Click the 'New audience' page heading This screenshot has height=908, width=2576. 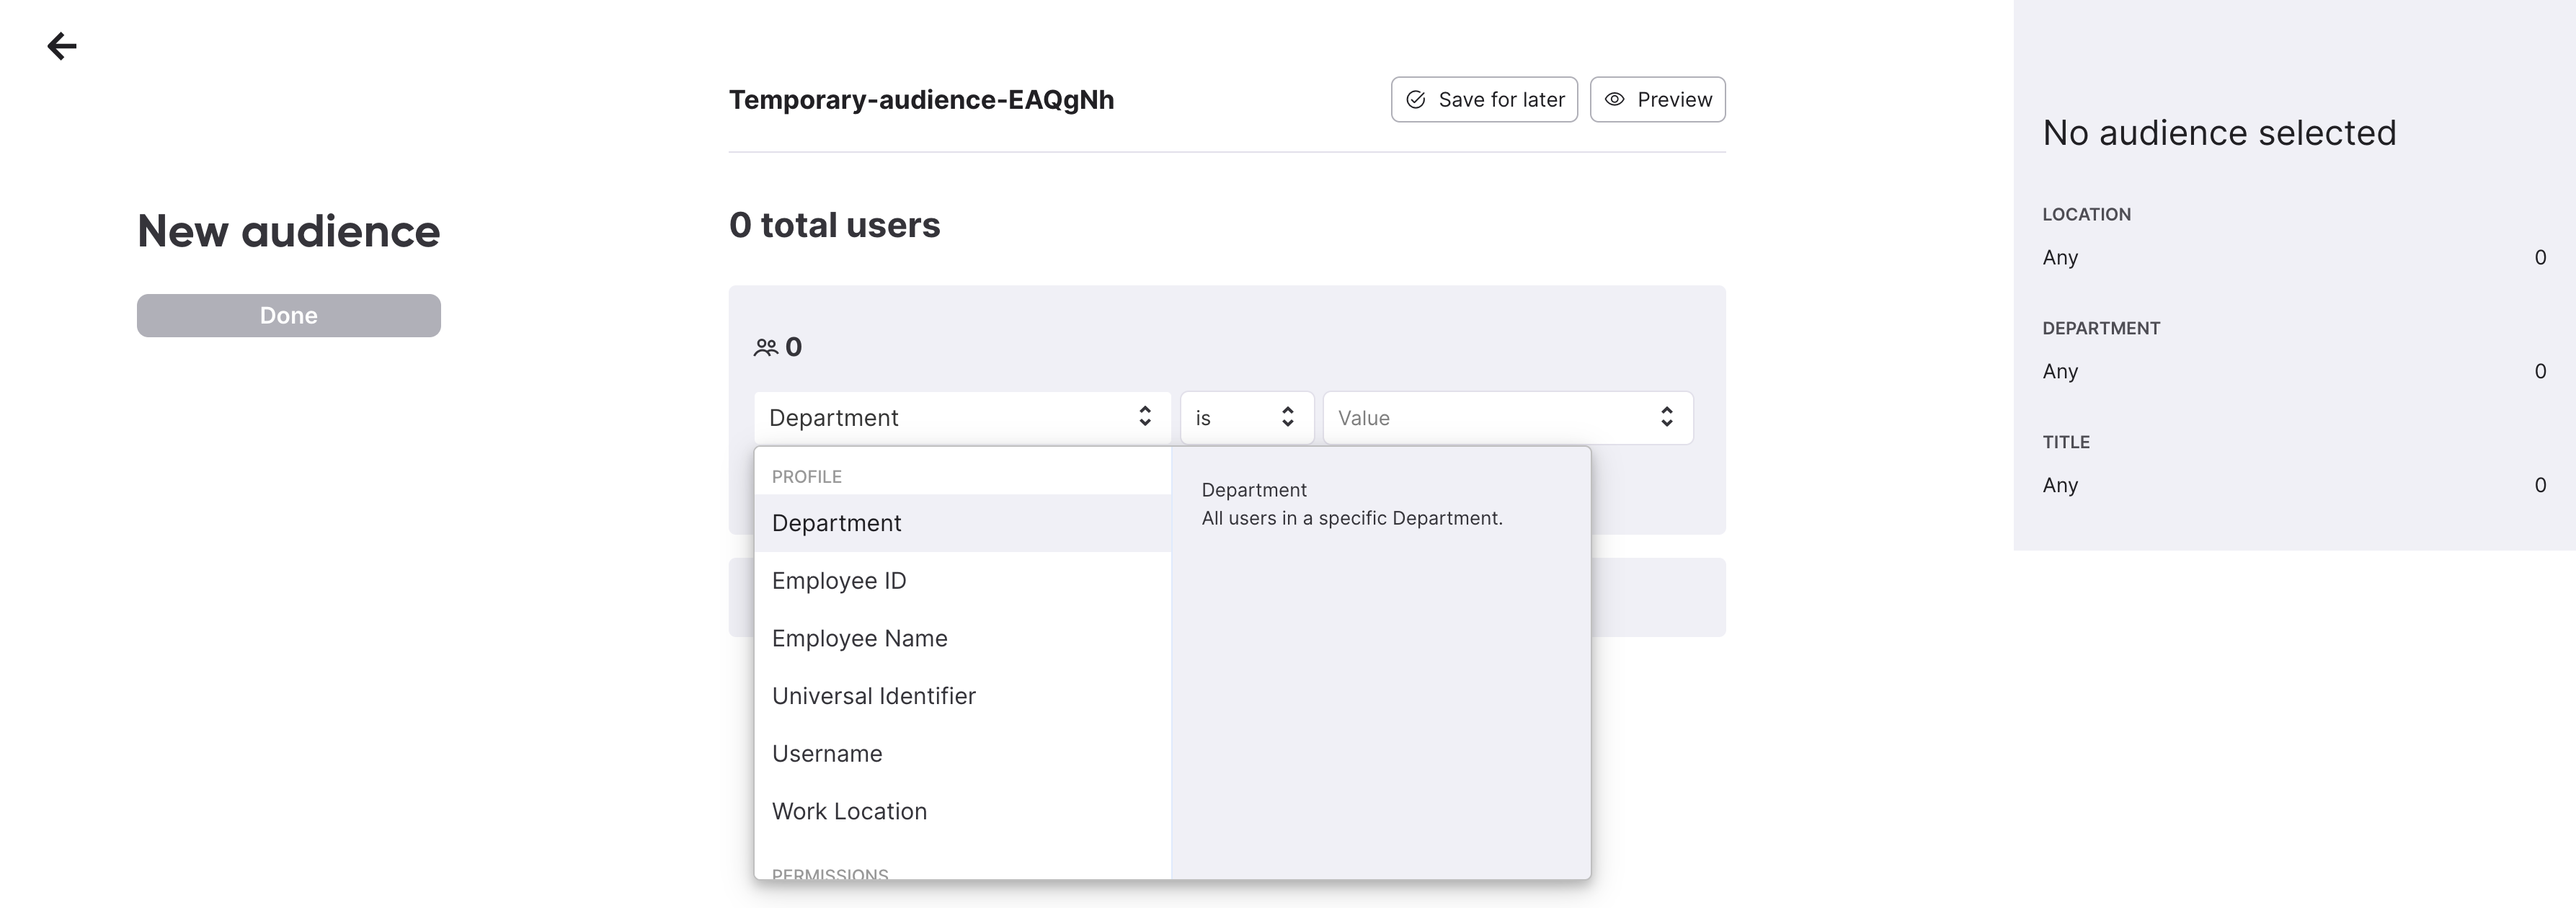point(288,231)
